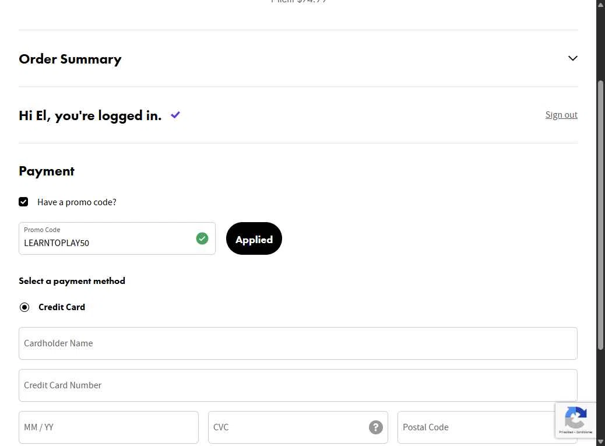
Task: Click the MM / YY expiry field
Action: click(x=108, y=427)
